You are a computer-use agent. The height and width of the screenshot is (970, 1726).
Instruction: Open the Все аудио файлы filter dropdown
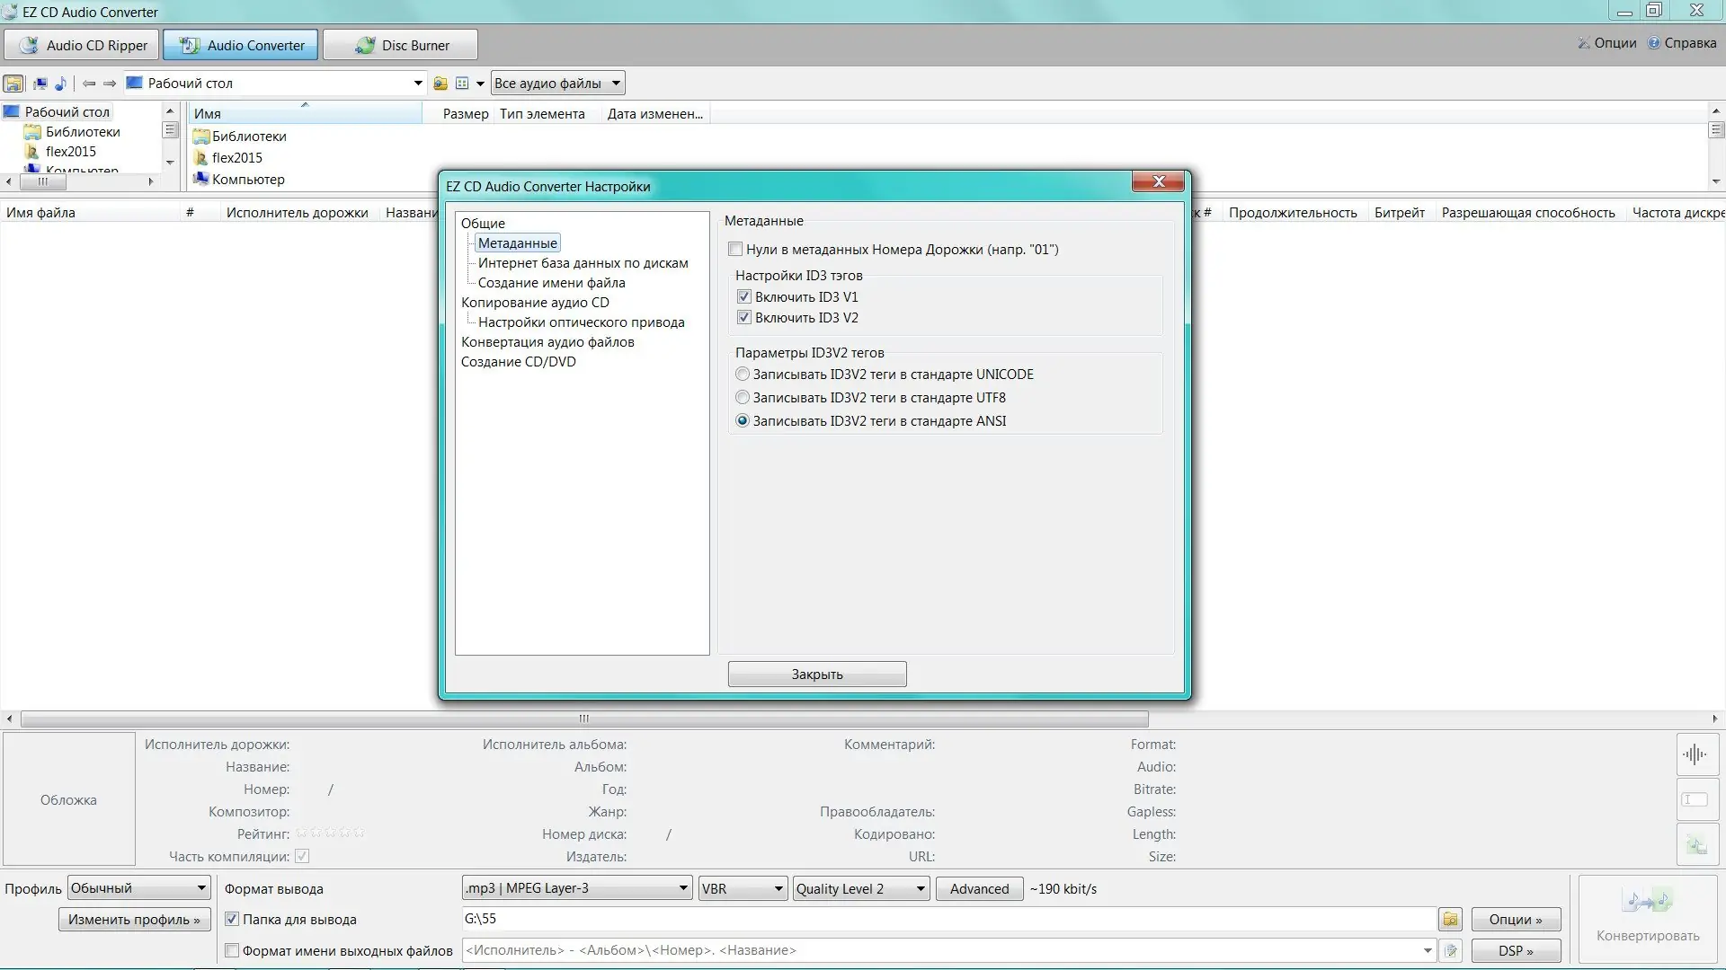[557, 84]
